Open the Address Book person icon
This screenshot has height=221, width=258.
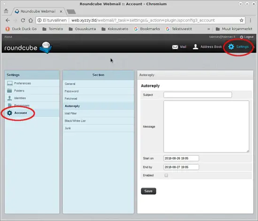[x=196, y=47]
